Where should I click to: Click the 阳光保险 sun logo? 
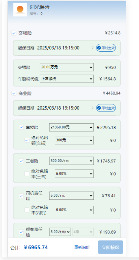point(20,9)
